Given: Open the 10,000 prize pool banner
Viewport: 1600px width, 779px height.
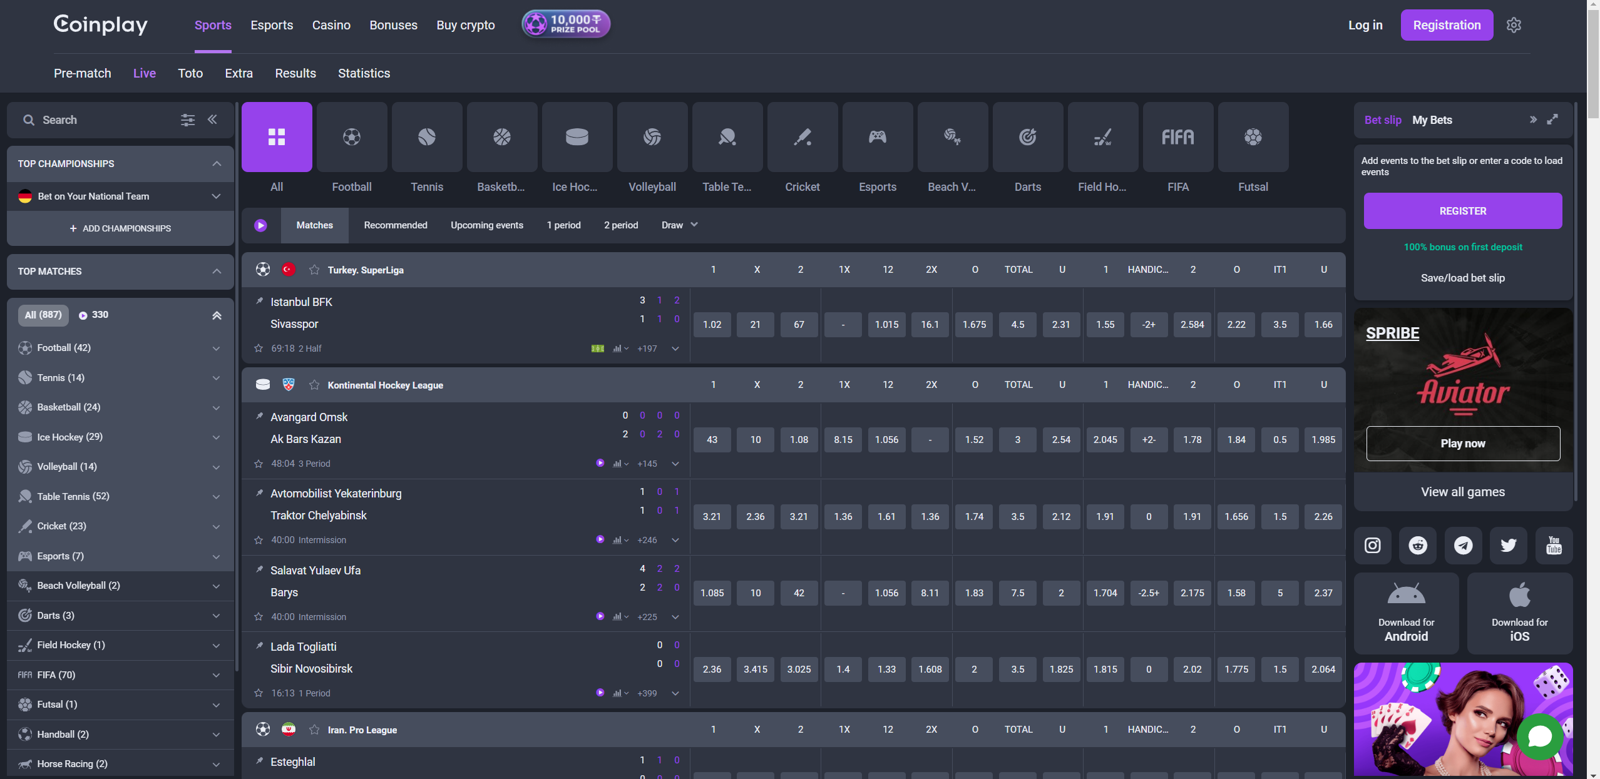Looking at the screenshot, I should (566, 24).
